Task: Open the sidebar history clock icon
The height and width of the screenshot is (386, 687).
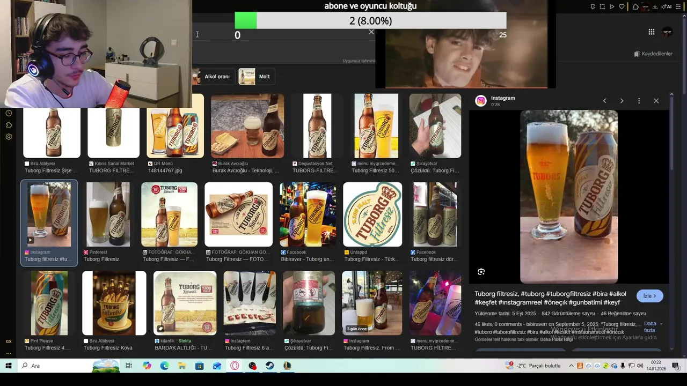Action: 9,113
